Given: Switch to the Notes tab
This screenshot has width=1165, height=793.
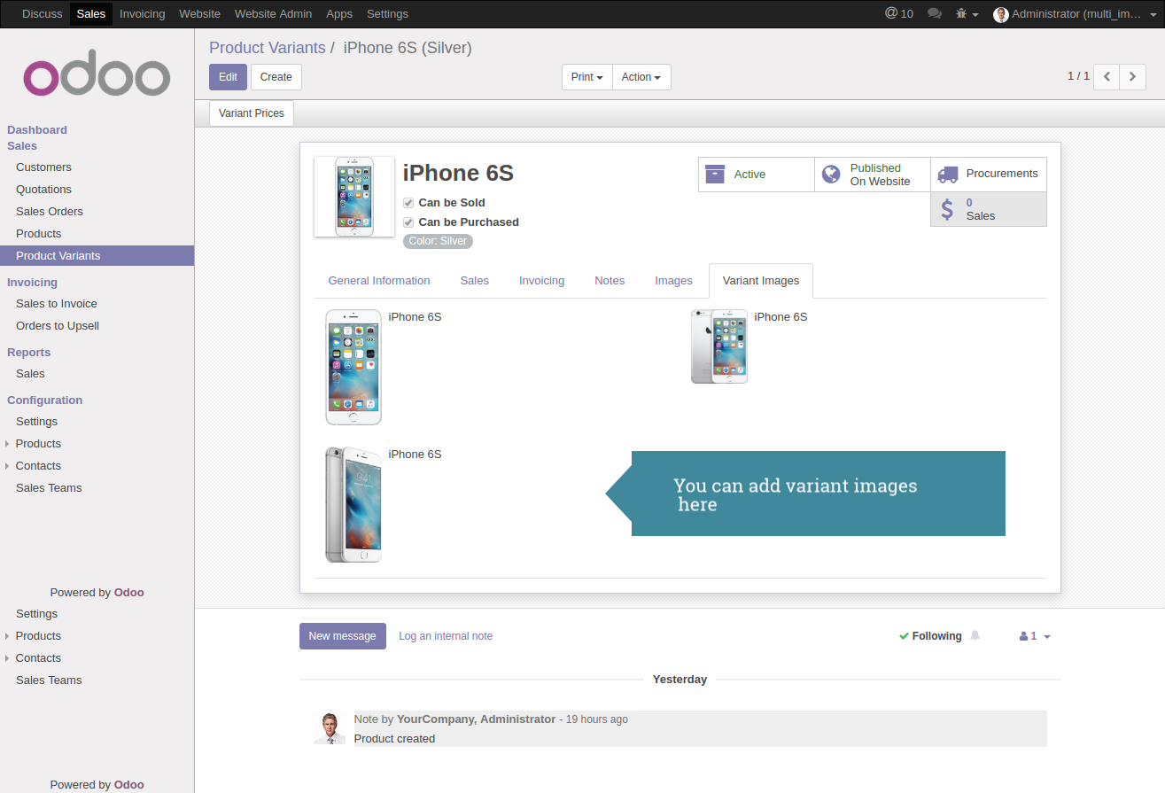Looking at the screenshot, I should point(610,280).
